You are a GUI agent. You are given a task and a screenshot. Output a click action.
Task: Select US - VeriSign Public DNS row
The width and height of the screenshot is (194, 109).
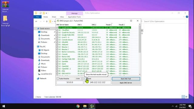(94, 59)
